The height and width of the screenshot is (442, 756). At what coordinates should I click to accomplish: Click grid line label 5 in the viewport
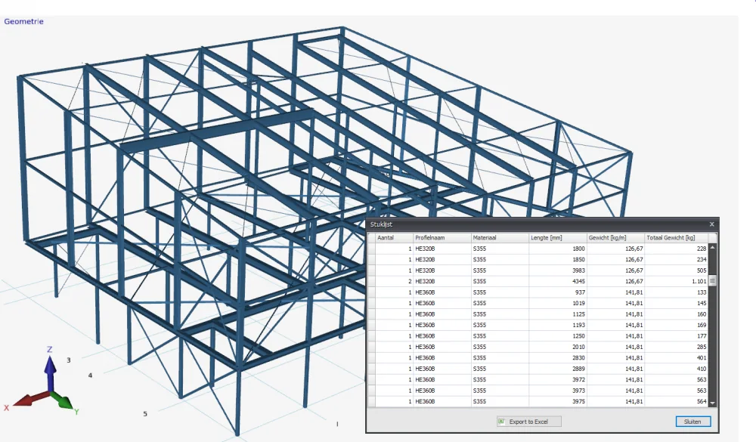click(x=145, y=413)
